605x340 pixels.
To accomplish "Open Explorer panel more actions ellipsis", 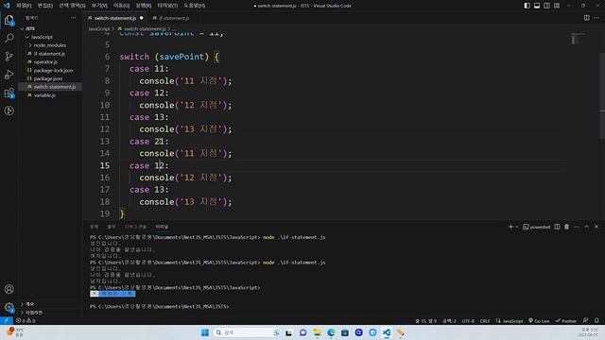I will 74,18.
